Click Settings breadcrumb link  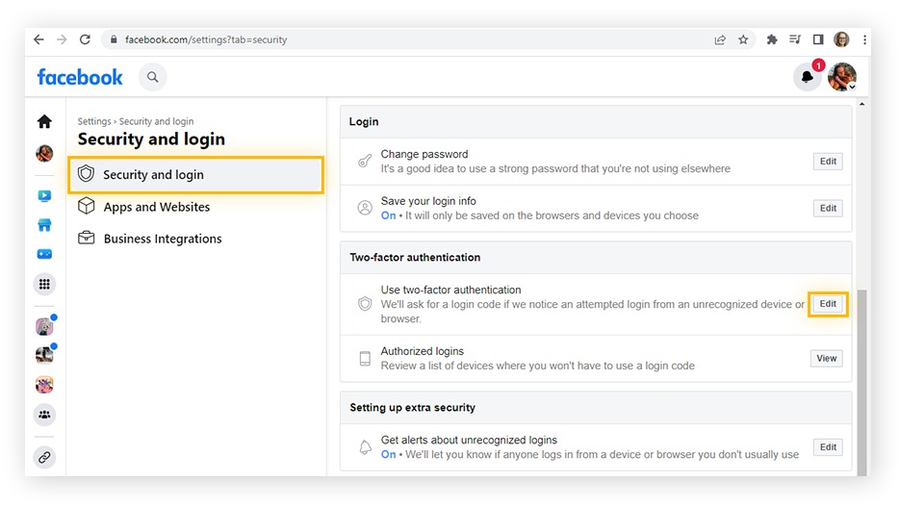click(94, 121)
